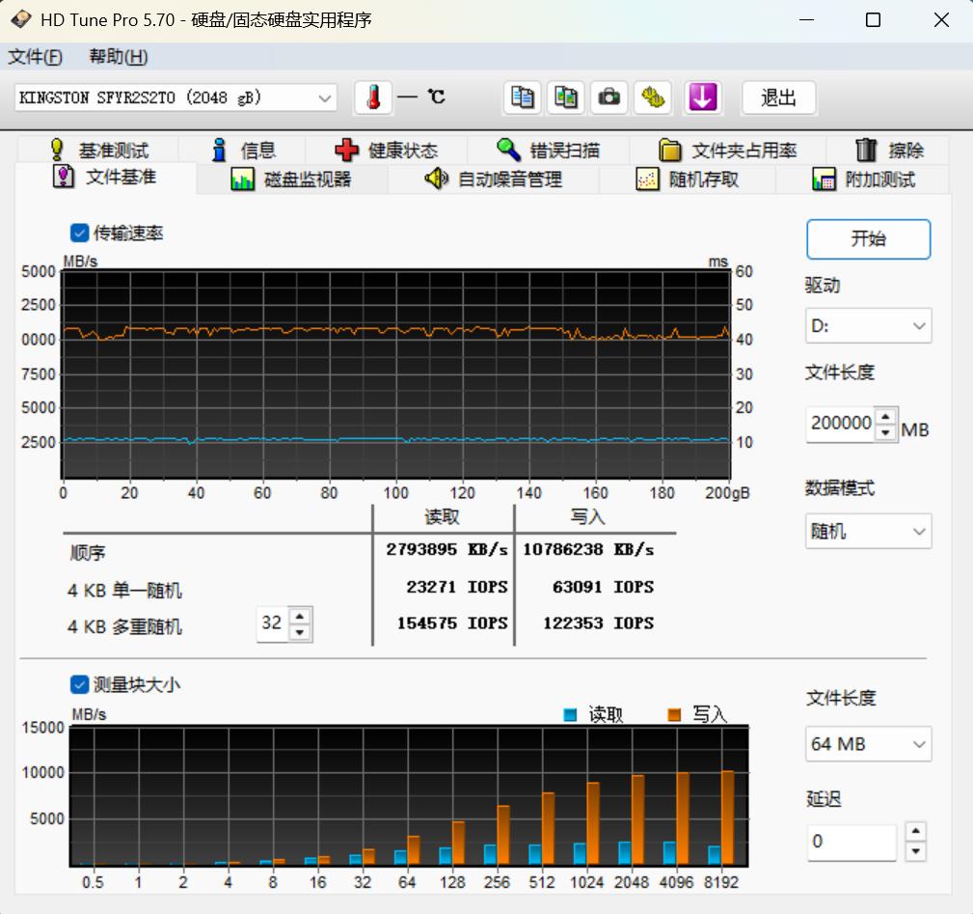Switch to the 随机存取 tab
This screenshot has width=973, height=914.
(x=687, y=180)
